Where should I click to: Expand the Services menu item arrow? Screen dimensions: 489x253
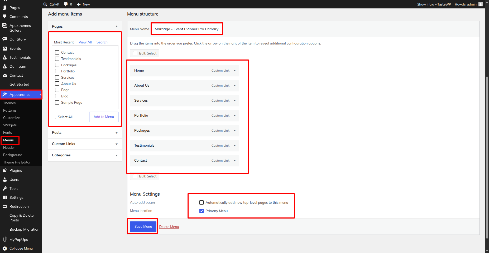coord(235,101)
